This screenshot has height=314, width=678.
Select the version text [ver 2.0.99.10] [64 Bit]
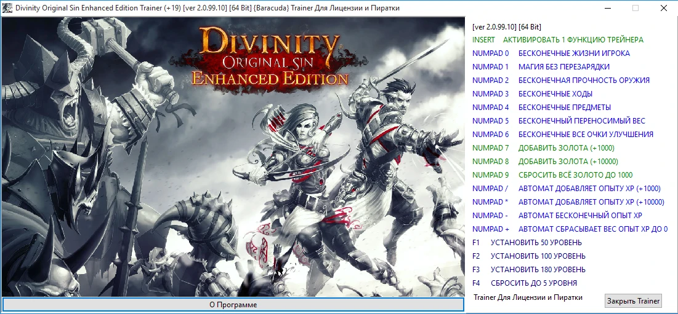pyautogui.click(x=507, y=27)
